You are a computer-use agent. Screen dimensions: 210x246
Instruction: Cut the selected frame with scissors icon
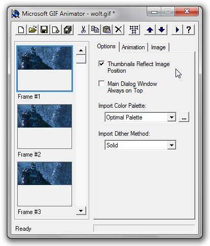coord(83,30)
